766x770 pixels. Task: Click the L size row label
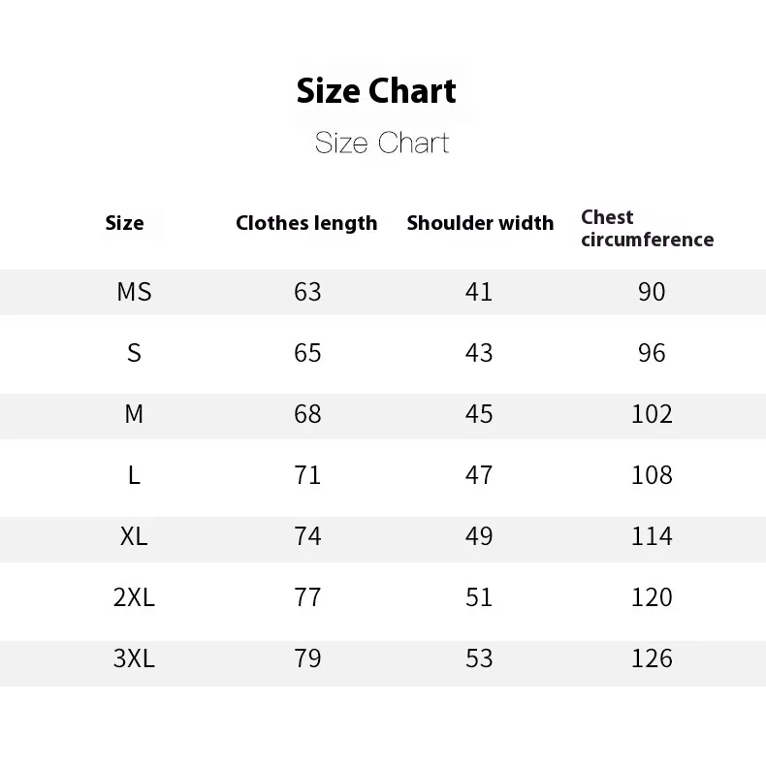click(134, 475)
